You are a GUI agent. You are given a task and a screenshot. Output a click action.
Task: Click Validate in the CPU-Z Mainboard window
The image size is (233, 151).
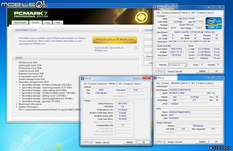(202, 142)
